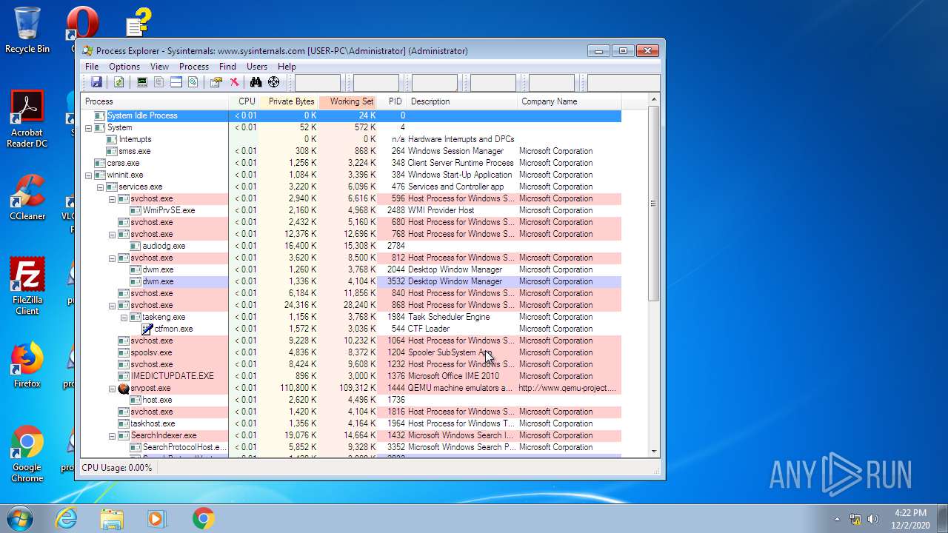Screen dimensions: 948x533
Task: Open File Explorer from taskbar
Action: click(112, 518)
